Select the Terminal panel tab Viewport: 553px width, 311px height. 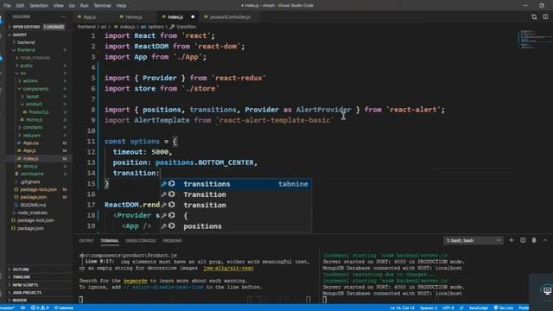pos(110,241)
